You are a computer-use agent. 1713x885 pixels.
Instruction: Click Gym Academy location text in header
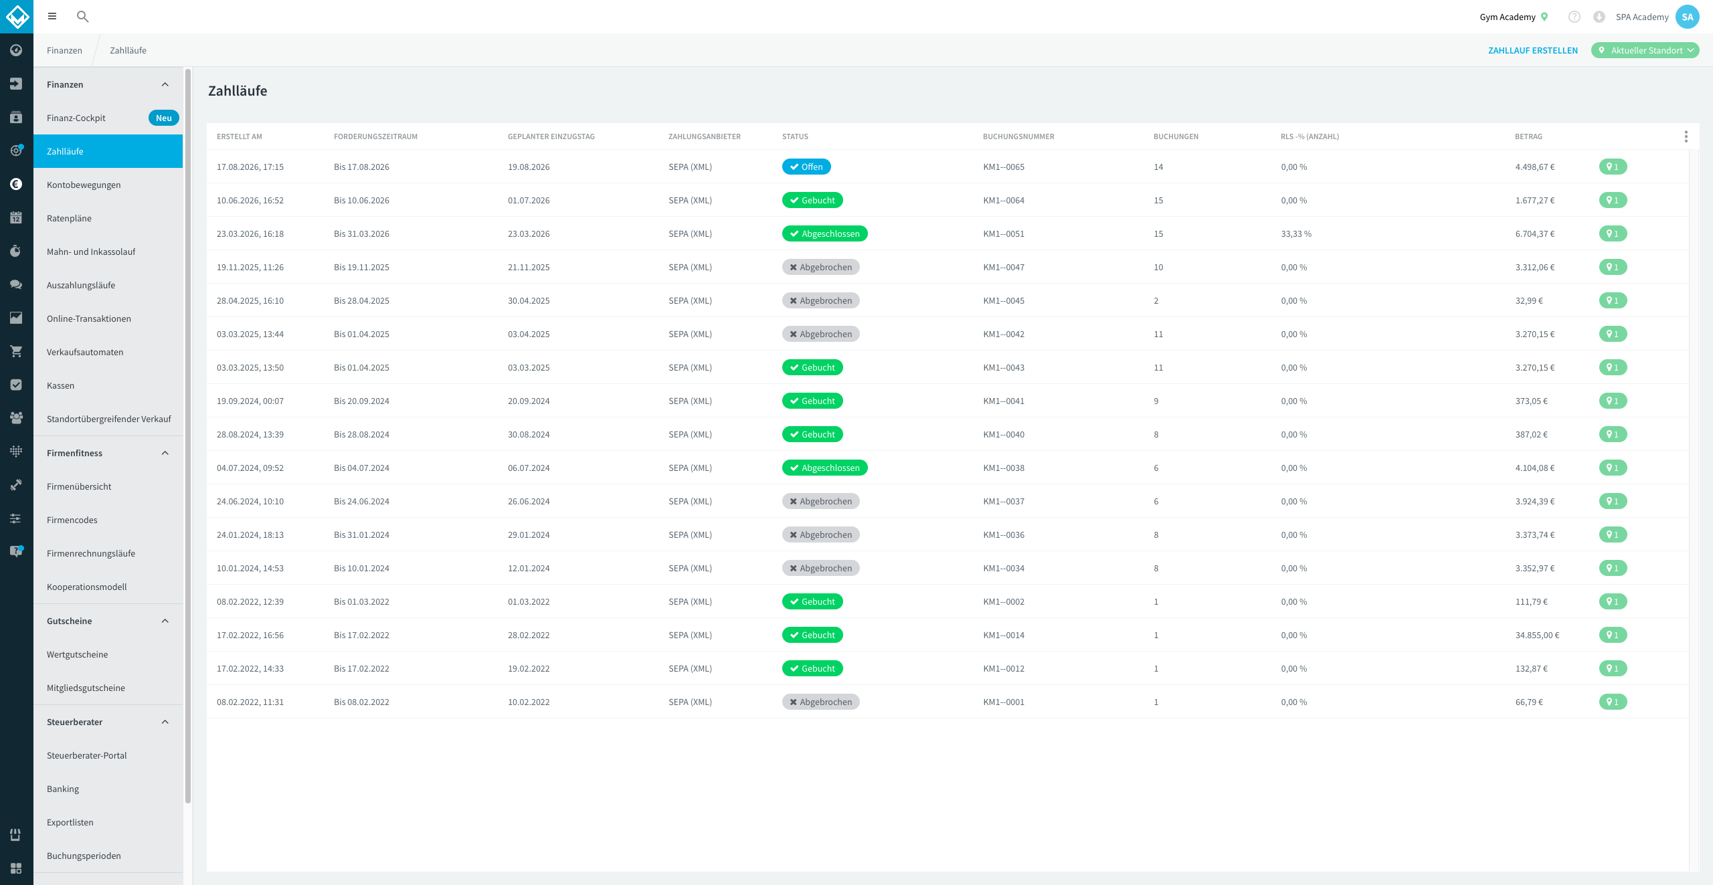pyautogui.click(x=1508, y=17)
